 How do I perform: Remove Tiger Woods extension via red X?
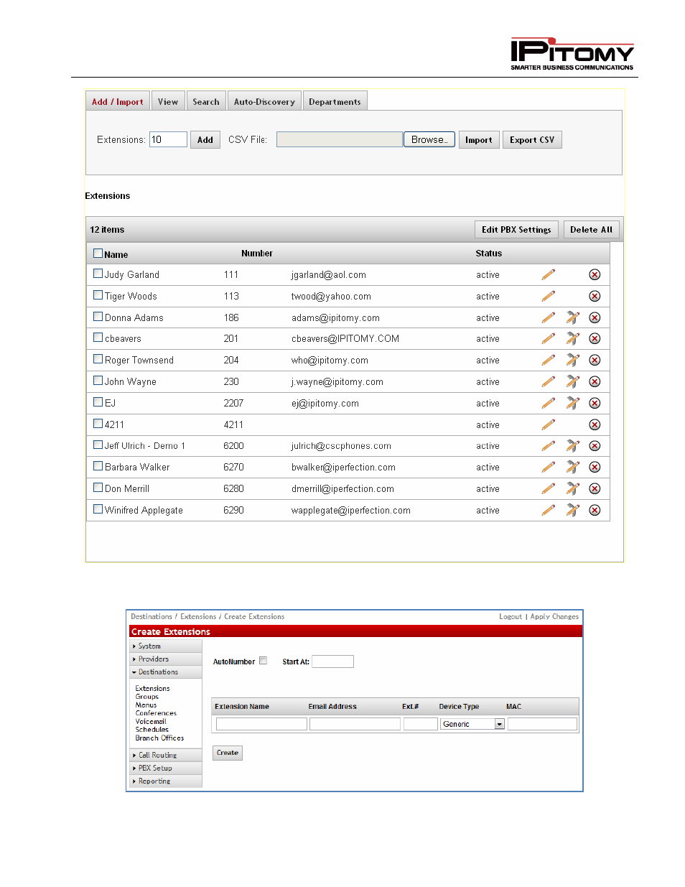coord(595,296)
